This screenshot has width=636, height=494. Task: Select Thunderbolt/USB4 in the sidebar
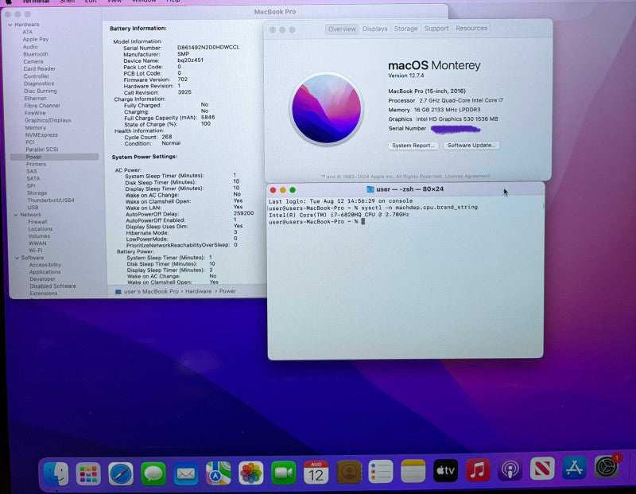(51, 200)
